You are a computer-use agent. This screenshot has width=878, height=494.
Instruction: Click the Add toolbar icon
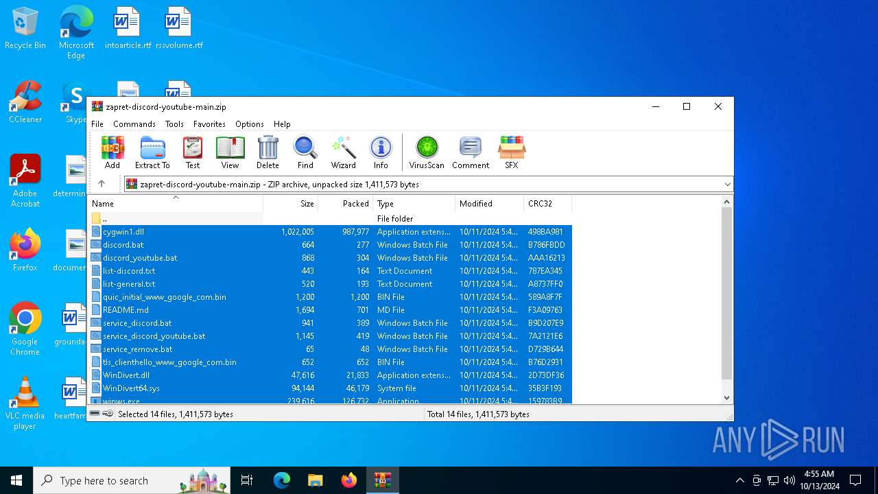[112, 152]
